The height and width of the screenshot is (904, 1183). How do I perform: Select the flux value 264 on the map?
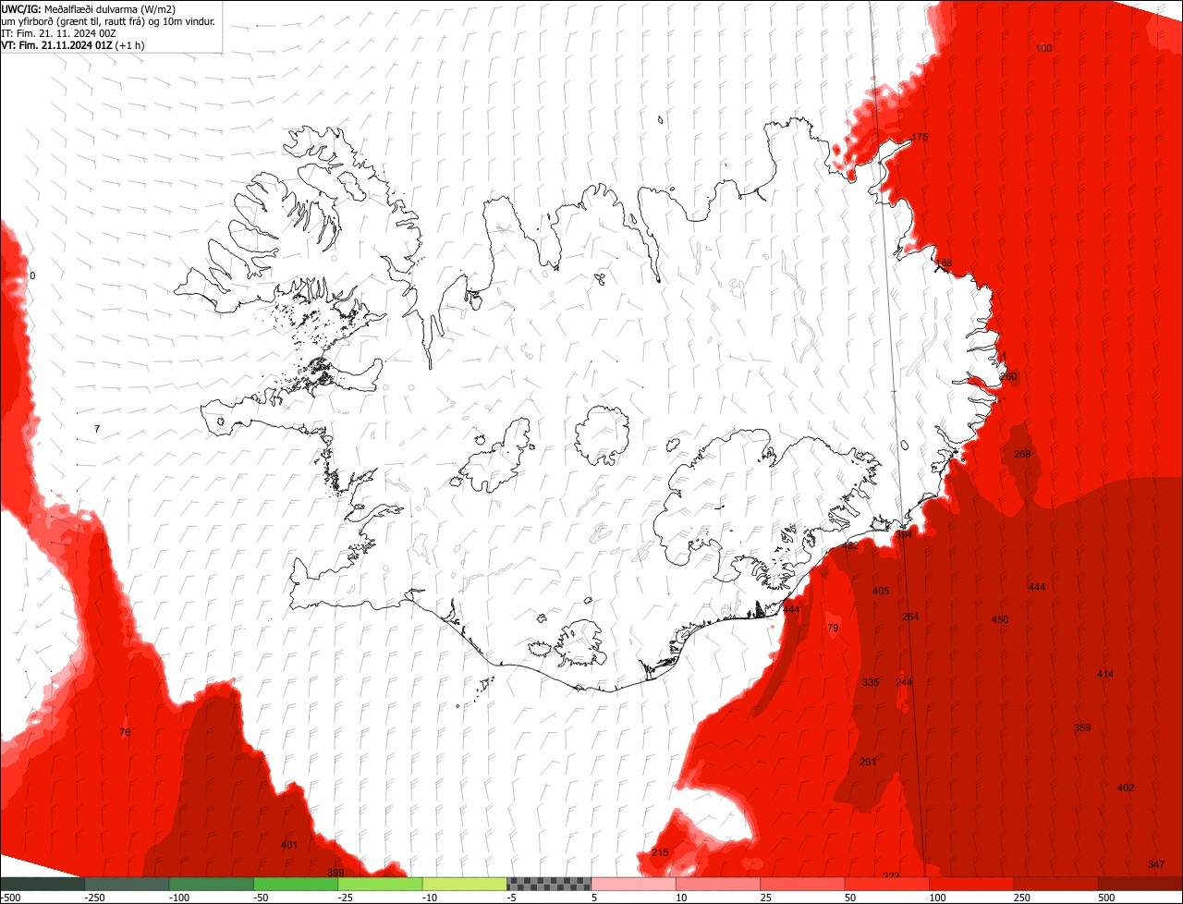910,617
